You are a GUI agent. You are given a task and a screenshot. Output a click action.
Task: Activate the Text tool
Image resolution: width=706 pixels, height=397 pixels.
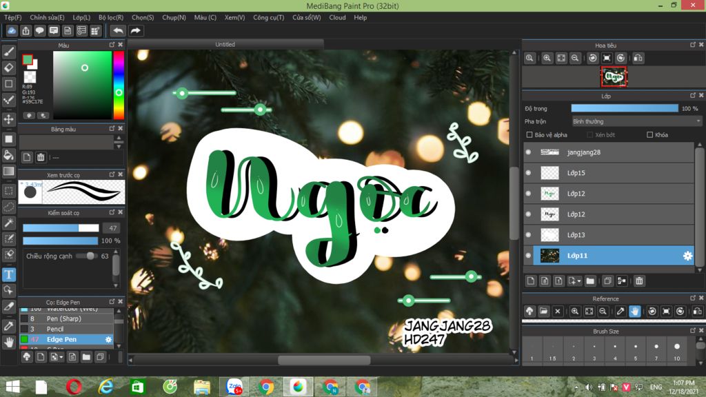[x=8, y=274]
